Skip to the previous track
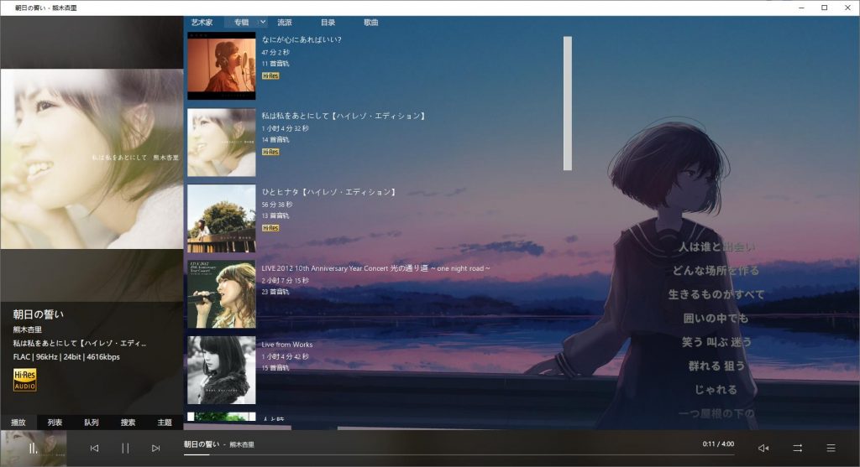The image size is (860, 467). [x=94, y=448]
